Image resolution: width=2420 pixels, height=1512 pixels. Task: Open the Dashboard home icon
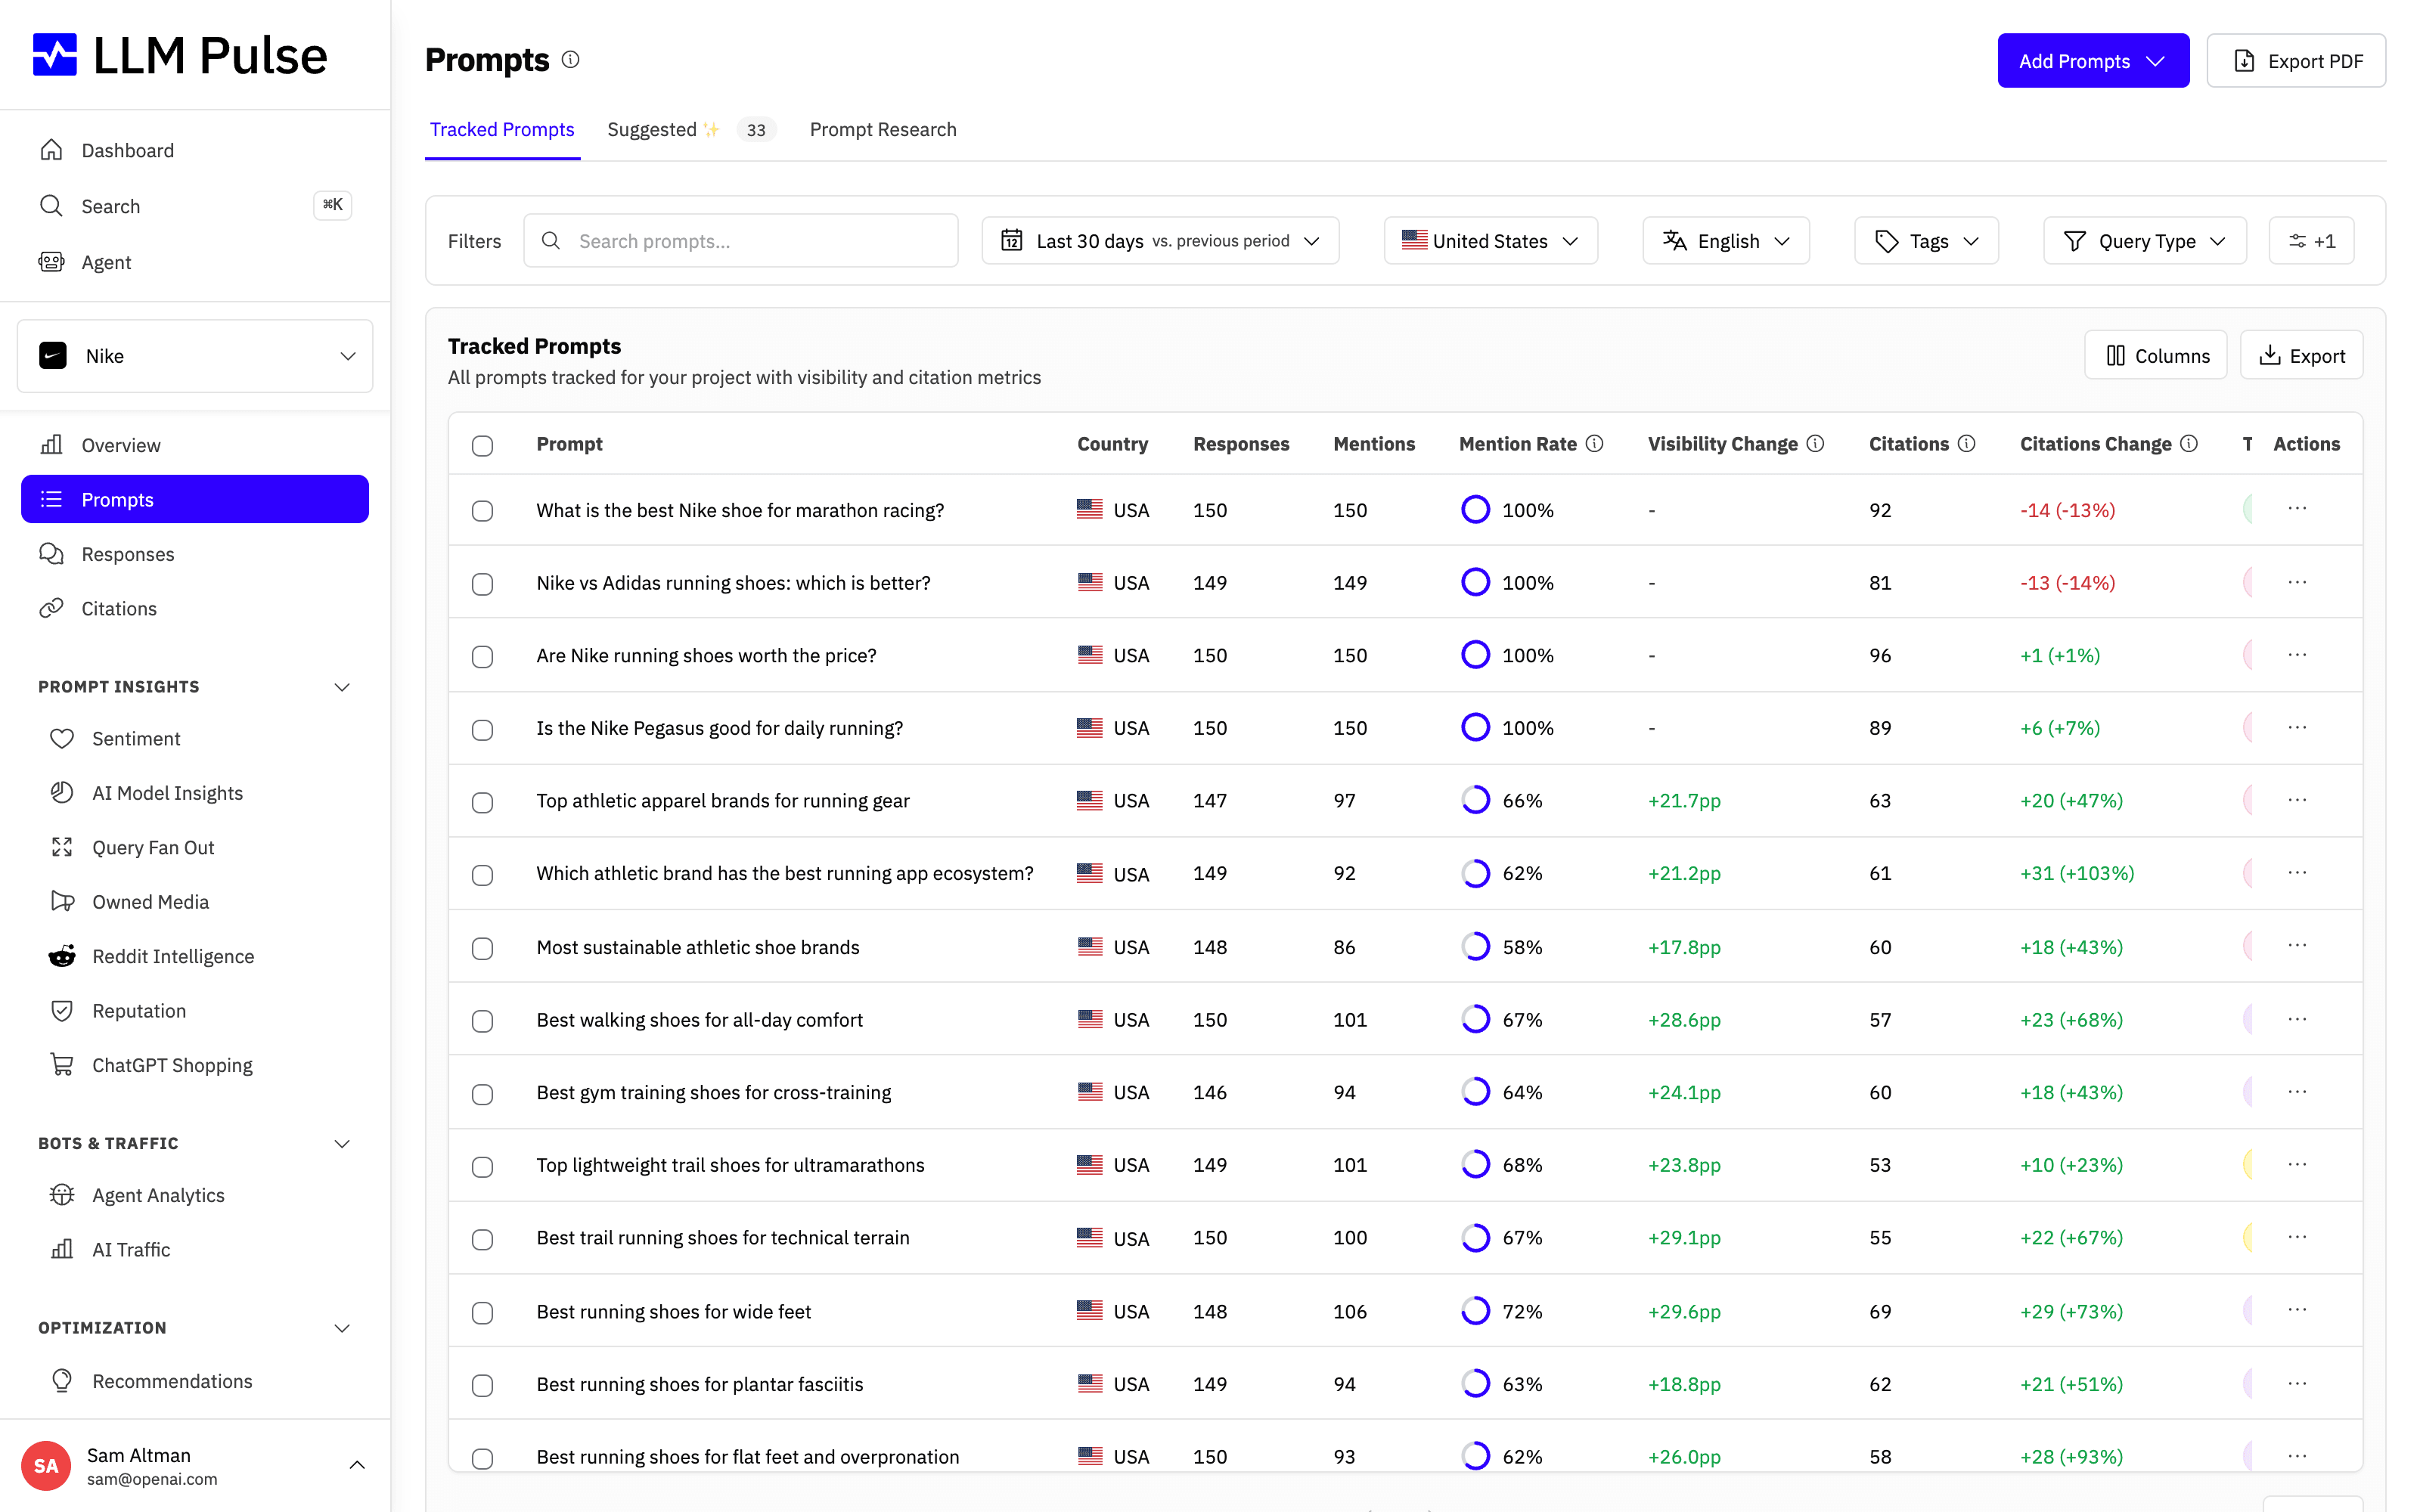pyautogui.click(x=51, y=150)
